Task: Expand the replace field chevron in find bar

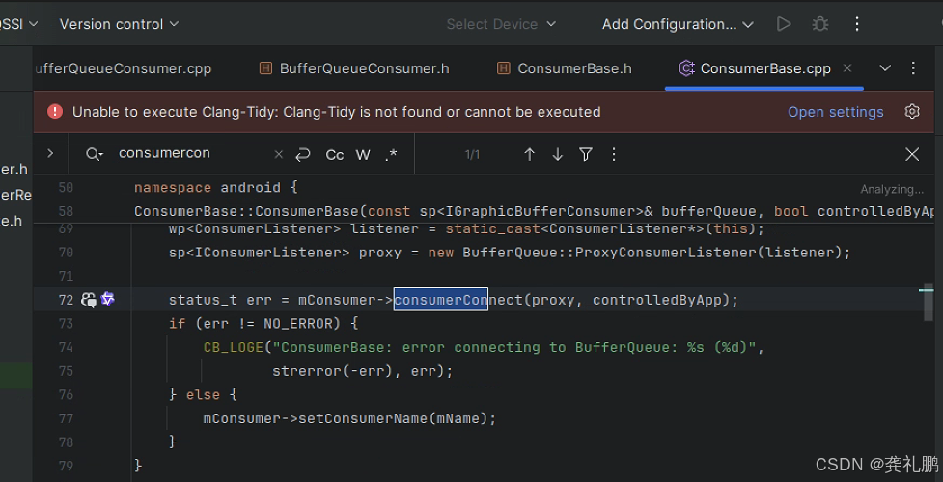Action: point(50,154)
